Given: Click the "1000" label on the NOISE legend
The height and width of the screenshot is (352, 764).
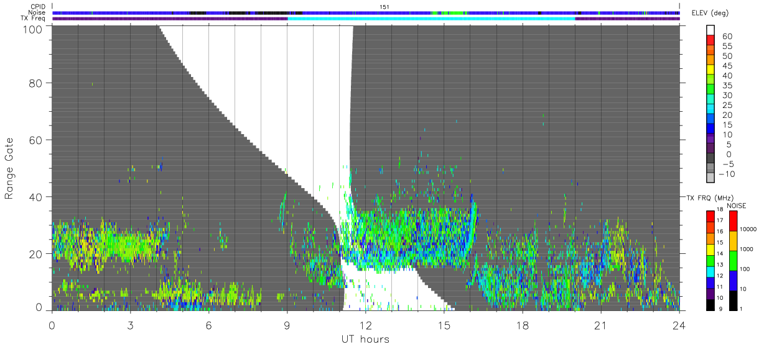Looking at the screenshot, I should tap(748, 249).
